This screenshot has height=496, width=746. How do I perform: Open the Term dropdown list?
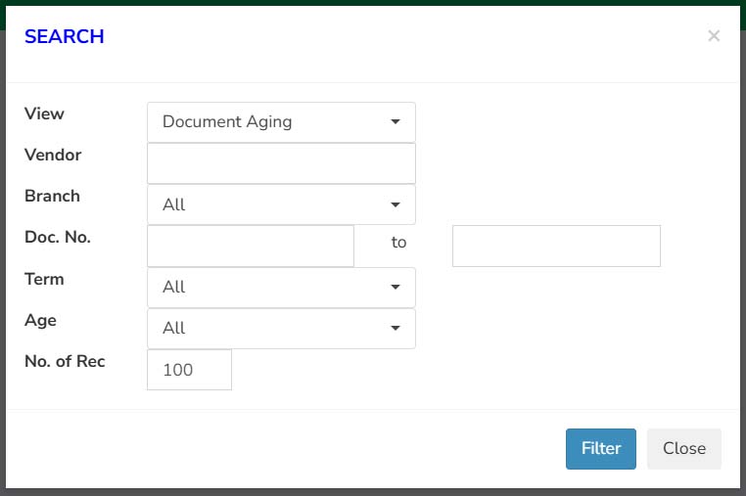(x=281, y=288)
